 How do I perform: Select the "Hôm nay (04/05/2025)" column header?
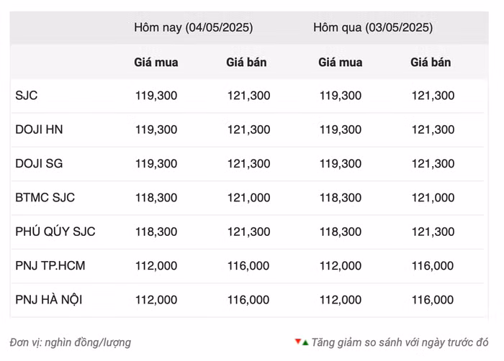pos(193,28)
